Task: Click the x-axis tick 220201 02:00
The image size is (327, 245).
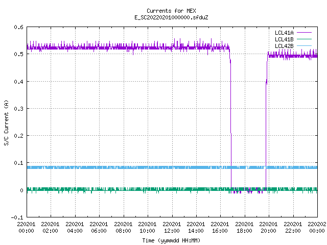Action: point(50,228)
